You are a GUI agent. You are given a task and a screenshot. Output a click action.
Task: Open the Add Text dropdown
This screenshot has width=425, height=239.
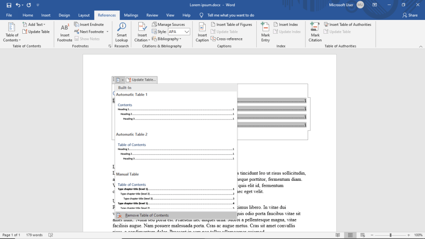[x=34, y=25]
